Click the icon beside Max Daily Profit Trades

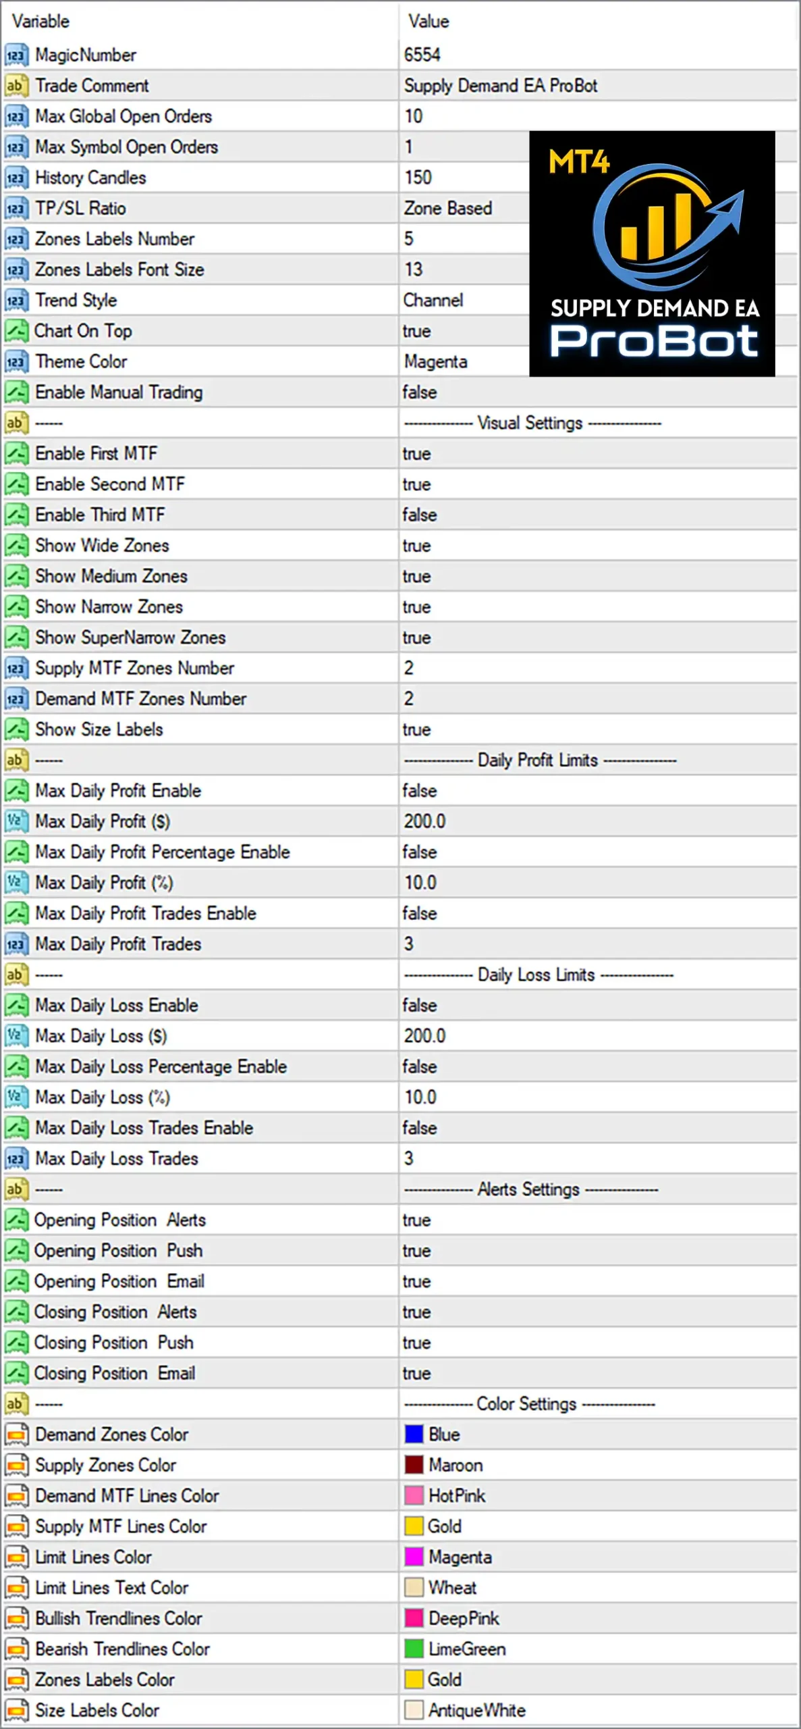(x=16, y=944)
